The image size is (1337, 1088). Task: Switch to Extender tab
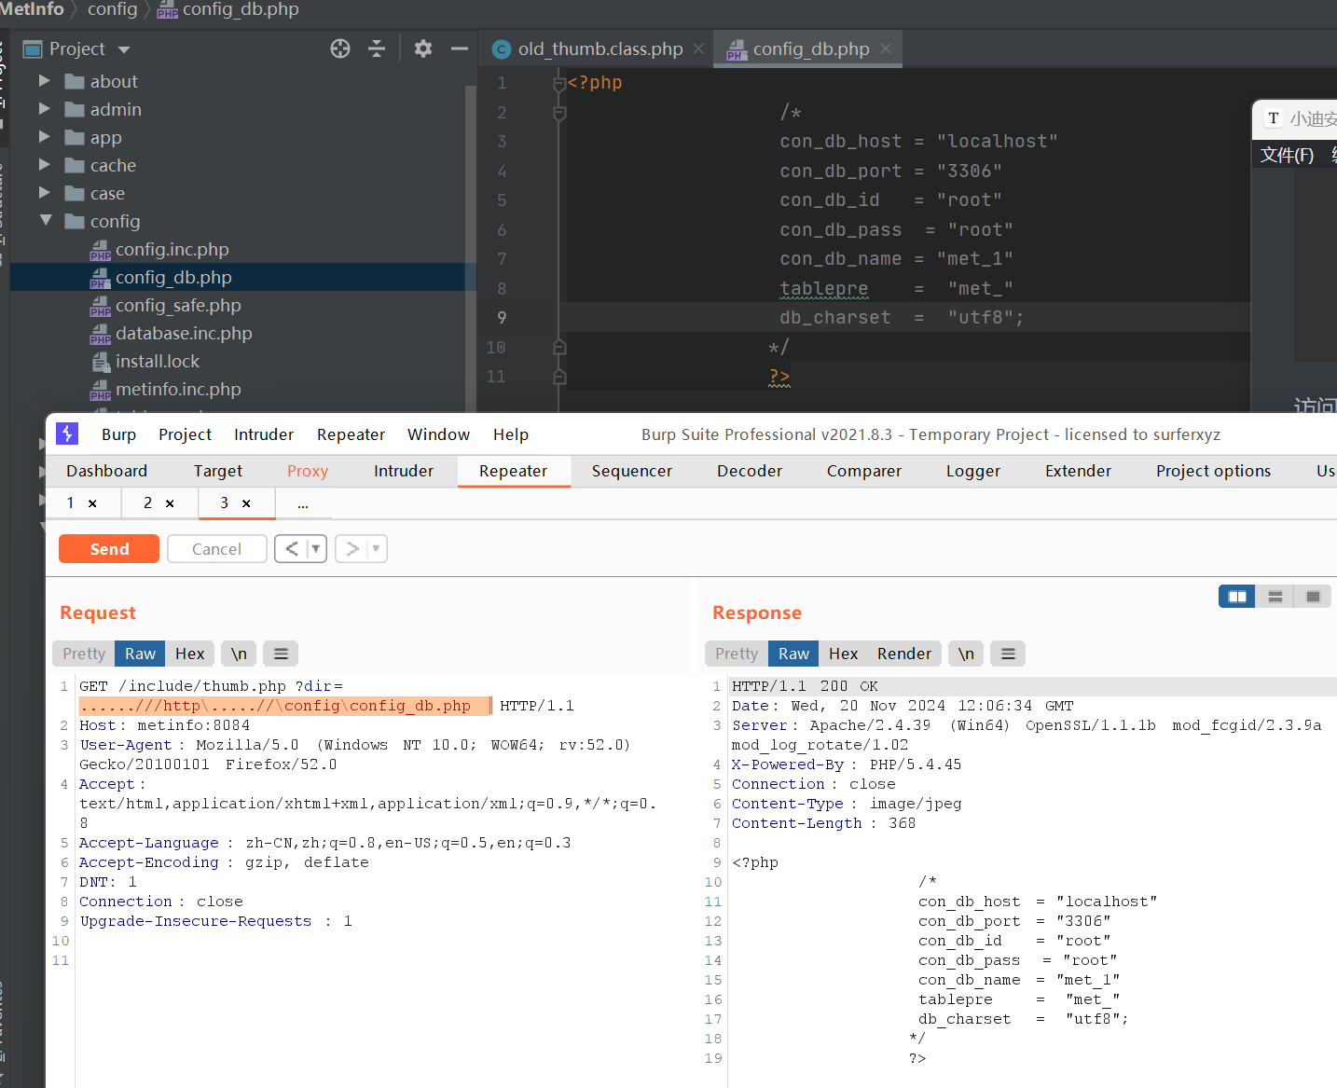(1079, 471)
